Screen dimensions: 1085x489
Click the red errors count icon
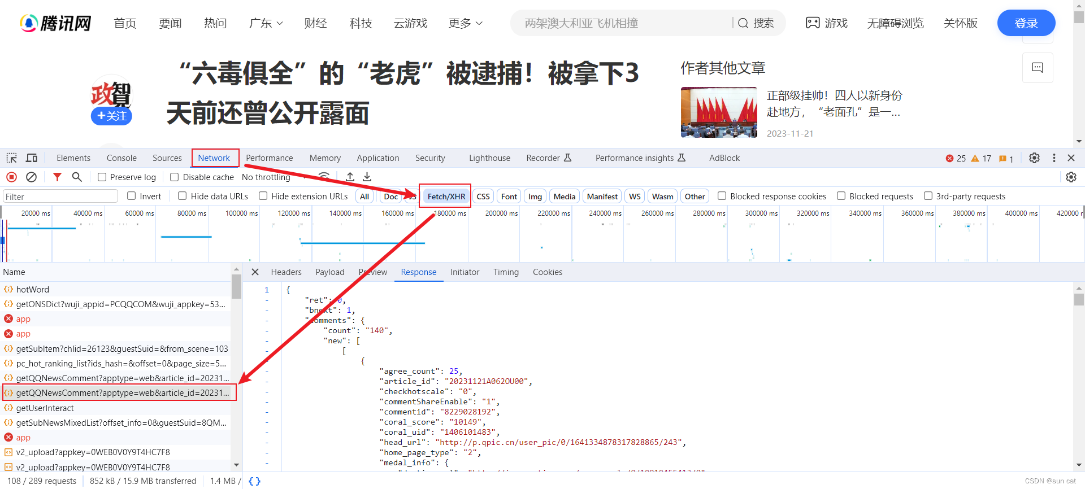pos(950,159)
